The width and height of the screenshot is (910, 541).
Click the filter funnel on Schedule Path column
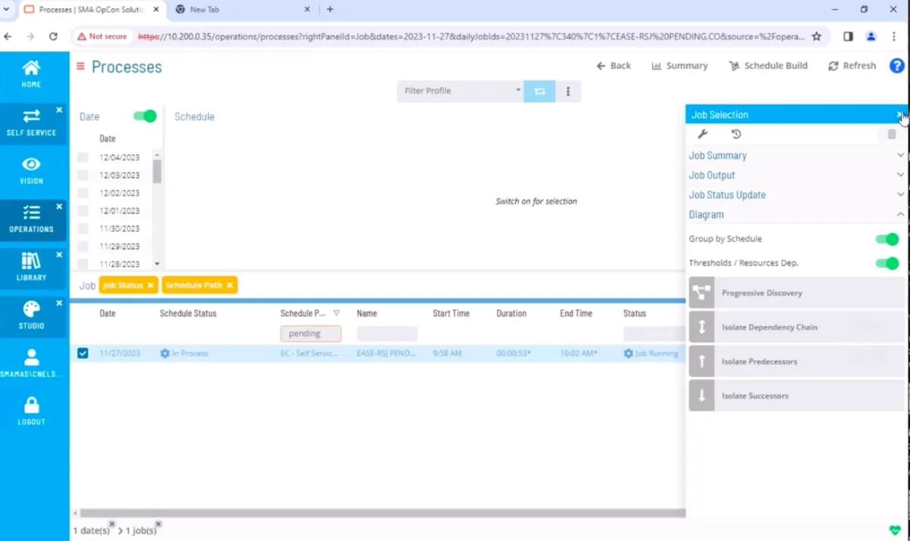click(x=337, y=313)
